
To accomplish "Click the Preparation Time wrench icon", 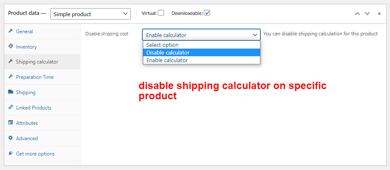I will pyautogui.click(x=11, y=77).
